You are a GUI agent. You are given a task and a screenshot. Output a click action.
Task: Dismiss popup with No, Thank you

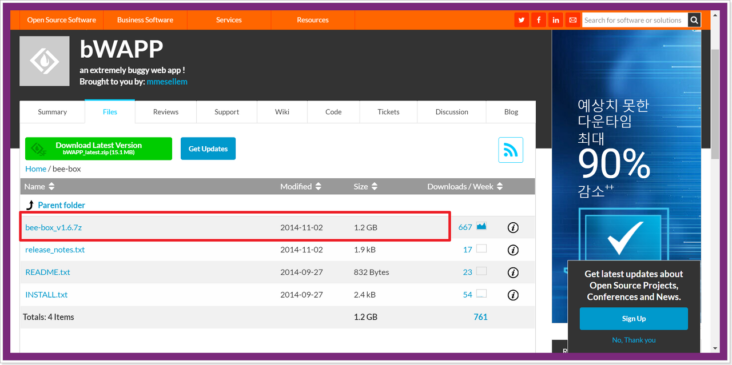634,340
